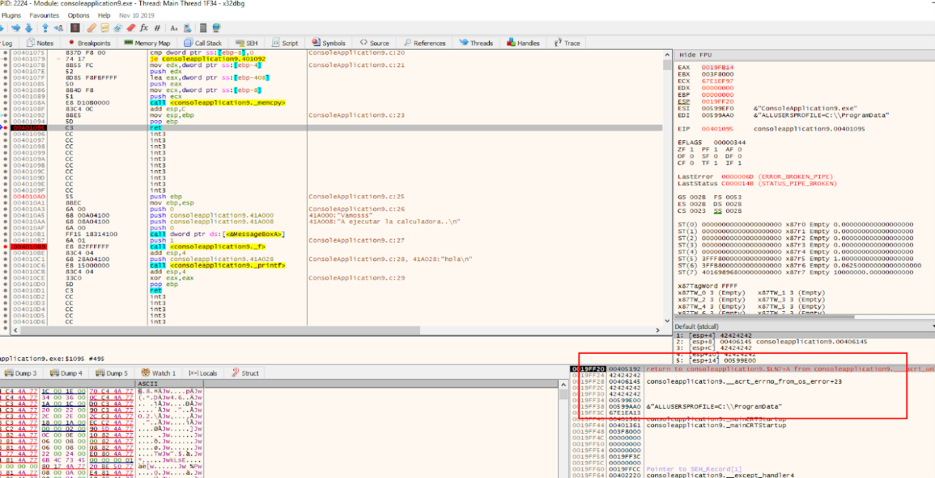Switch to the Trace tab
The height and width of the screenshot is (478, 935).
(x=568, y=43)
